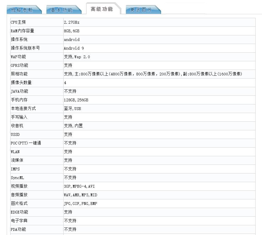Click 支持 in the 手写输入 row
This screenshot has width=262, height=235.
tap(68, 117)
